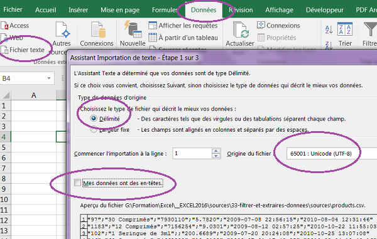Click the select-all corner of sheet
377x239 pixels.
(6, 95)
